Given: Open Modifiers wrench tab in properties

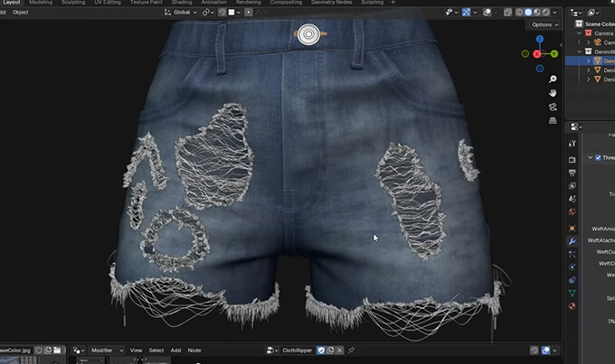Looking at the screenshot, I should (x=572, y=242).
